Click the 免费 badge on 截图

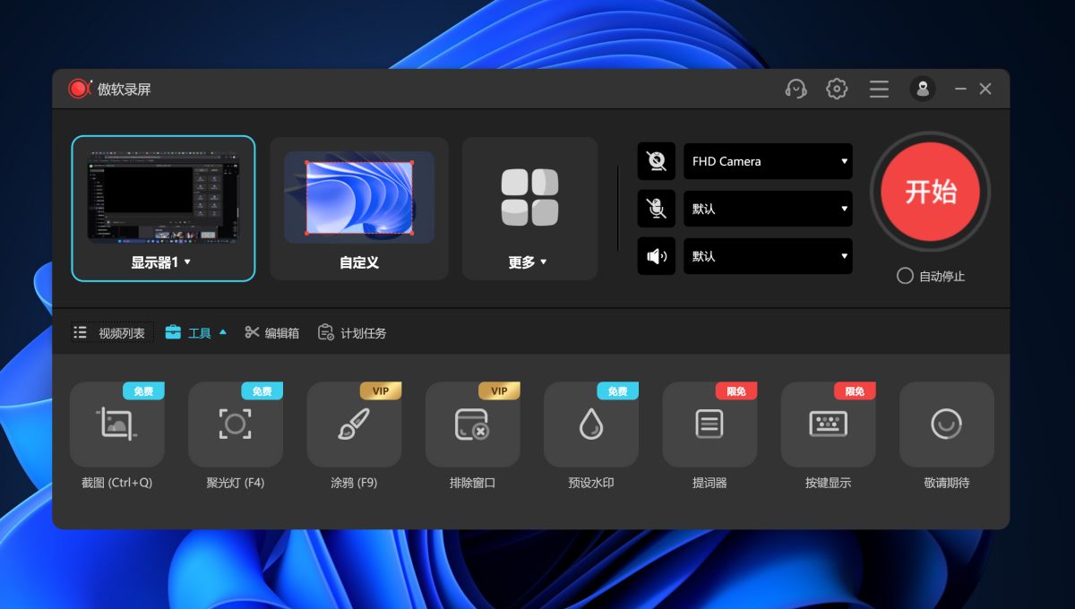click(x=143, y=391)
